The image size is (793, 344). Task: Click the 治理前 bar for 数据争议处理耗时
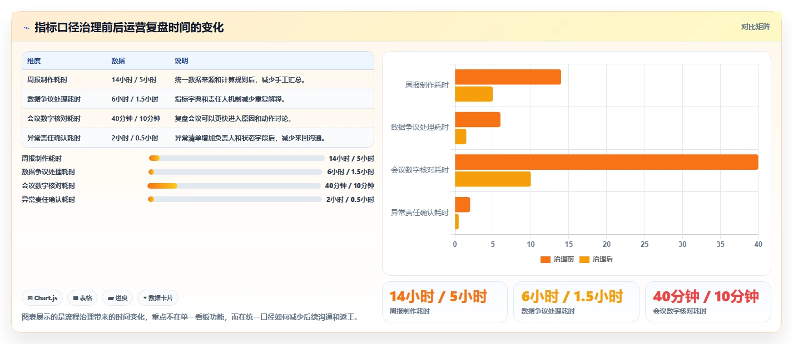click(478, 120)
